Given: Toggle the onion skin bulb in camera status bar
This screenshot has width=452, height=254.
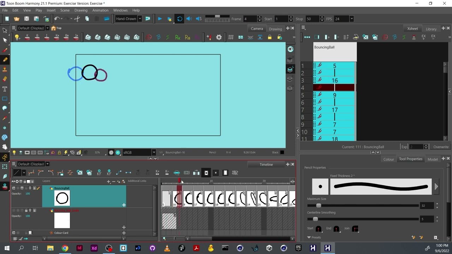Looking at the screenshot, I should click(14, 152).
